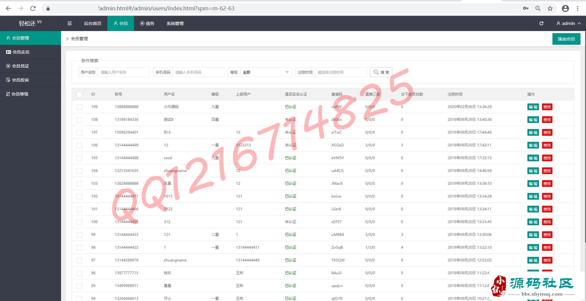
Task: Click 禁用 for user ID 98
Action: (547, 247)
